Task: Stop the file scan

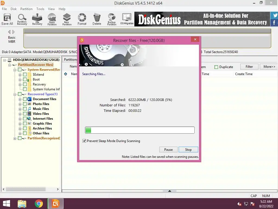Action: pos(188,150)
